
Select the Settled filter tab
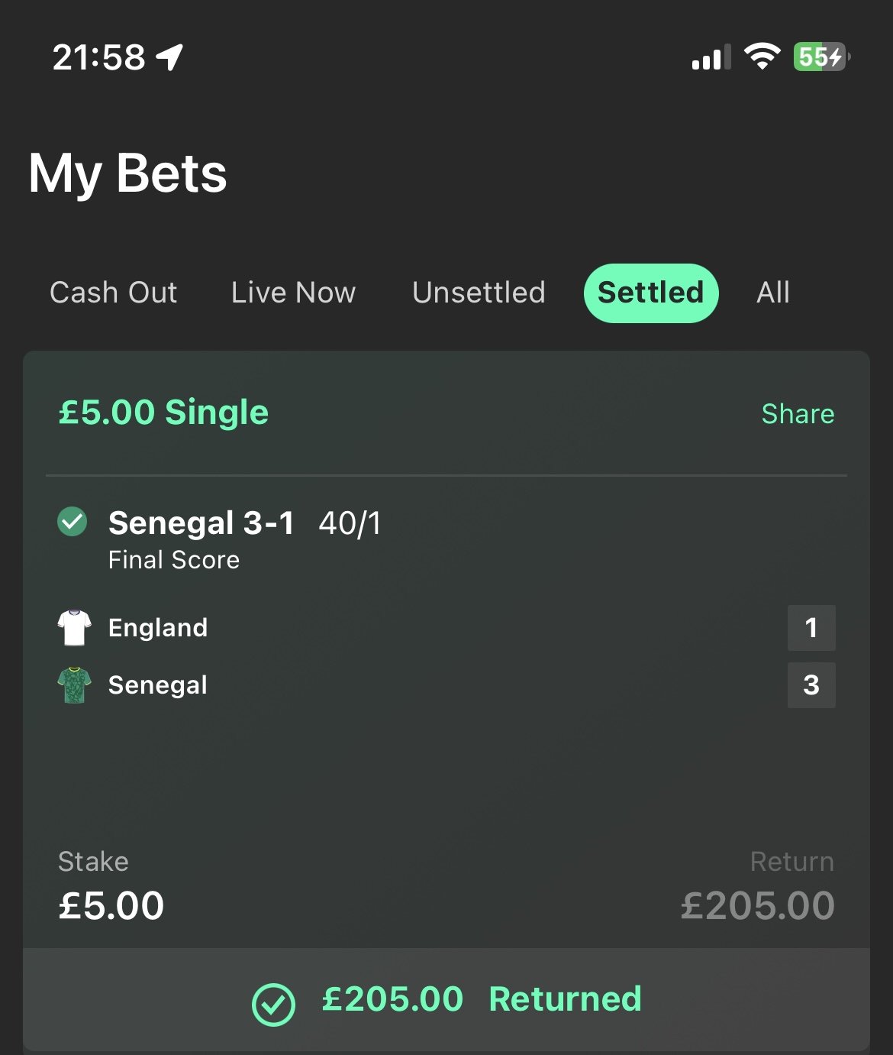pyautogui.click(x=650, y=293)
